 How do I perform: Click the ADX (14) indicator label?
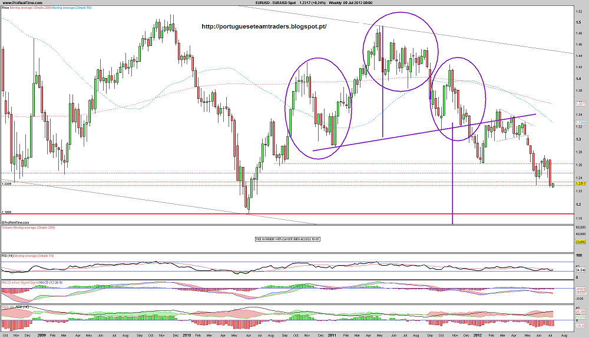[23, 307]
